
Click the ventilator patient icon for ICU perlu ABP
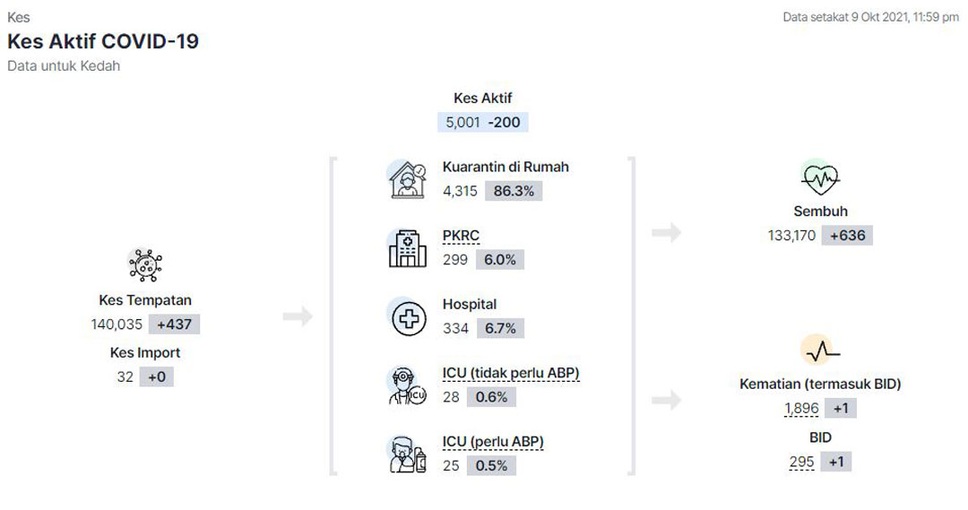[x=408, y=454]
